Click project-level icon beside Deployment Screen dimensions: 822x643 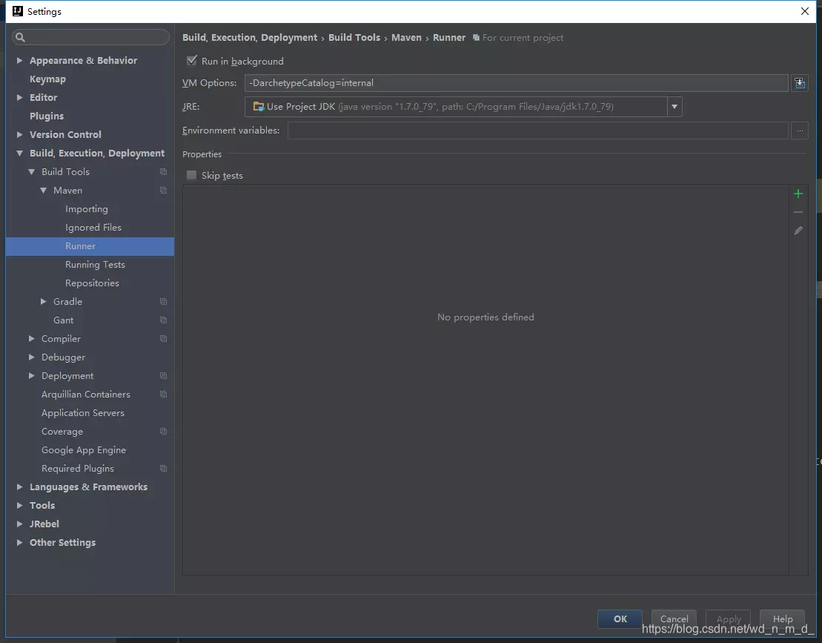click(163, 375)
